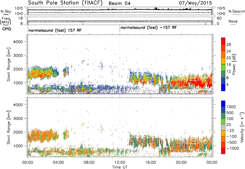
Task: Click the '04:00' time axis label
Action: tap(58, 163)
